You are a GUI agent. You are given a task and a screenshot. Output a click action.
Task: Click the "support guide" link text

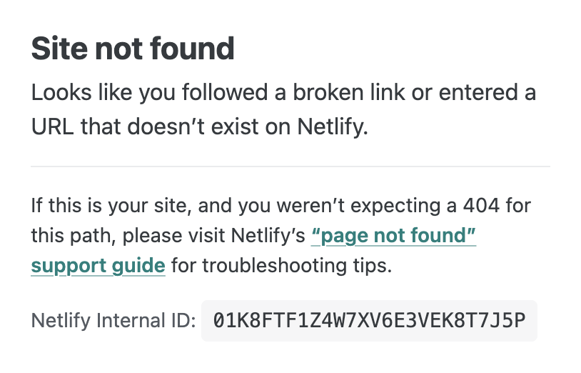[98, 266]
